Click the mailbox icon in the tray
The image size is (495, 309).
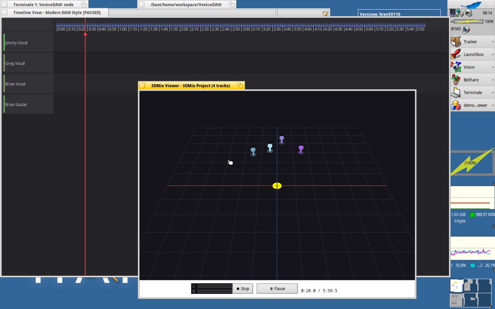466,29
